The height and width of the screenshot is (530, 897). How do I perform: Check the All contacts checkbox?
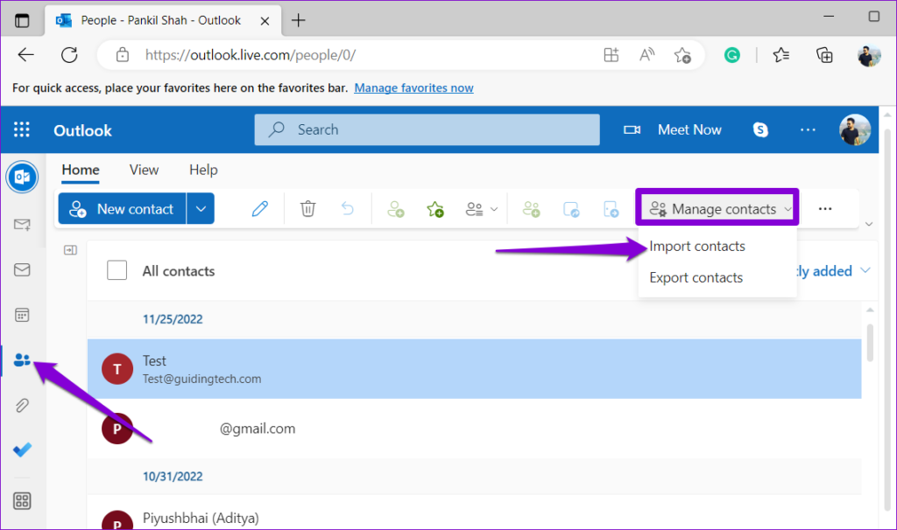coord(117,269)
